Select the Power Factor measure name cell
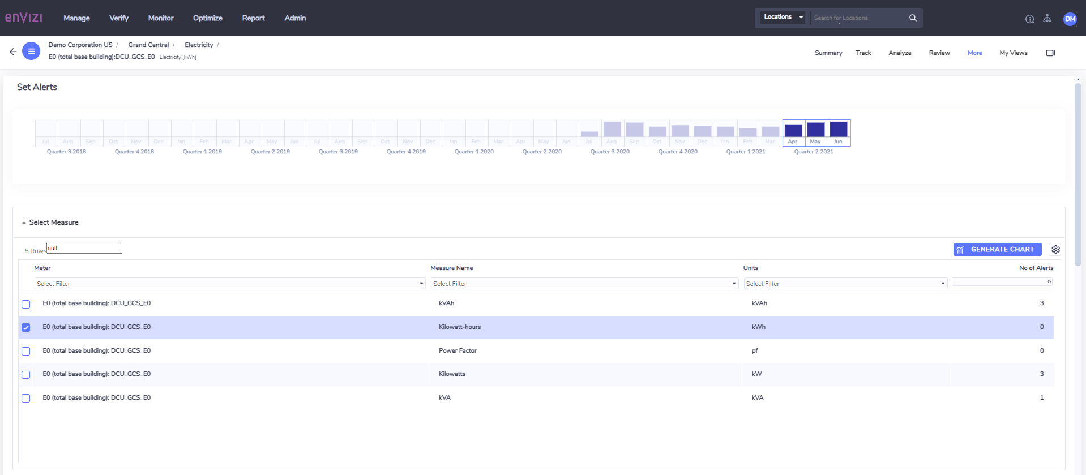Image resolution: width=1086 pixels, height=475 pixels. [458, 350]
